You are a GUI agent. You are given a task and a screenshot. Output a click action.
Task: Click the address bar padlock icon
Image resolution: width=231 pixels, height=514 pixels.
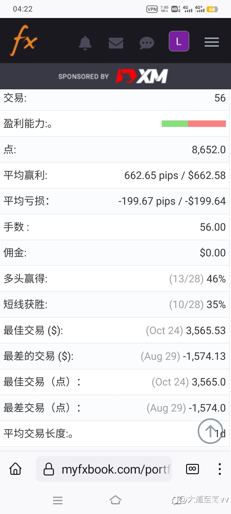tap(49, 469)
